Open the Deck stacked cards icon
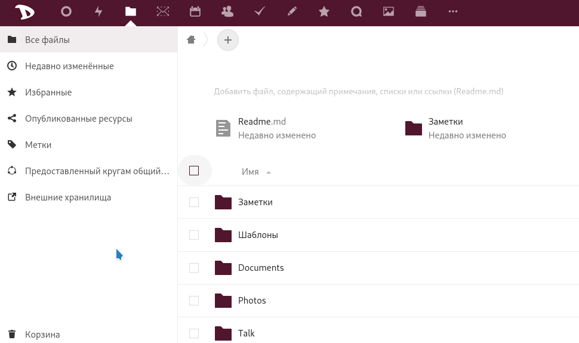Viewport: 579px width, 343px height. [421, 11]
